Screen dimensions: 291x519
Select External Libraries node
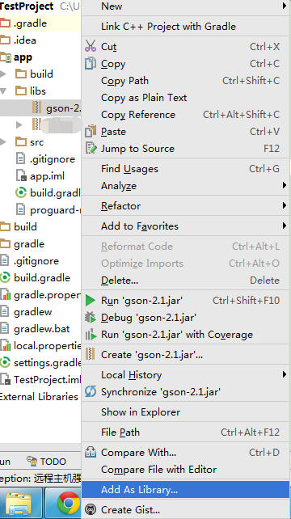(39, 396)
